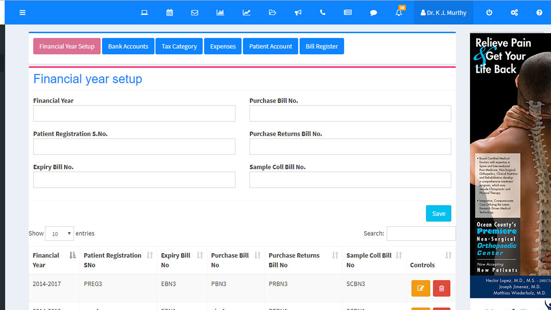Focus the Sample Coll Bill No. field
This screenshot has height=310, width=551.
350,180
